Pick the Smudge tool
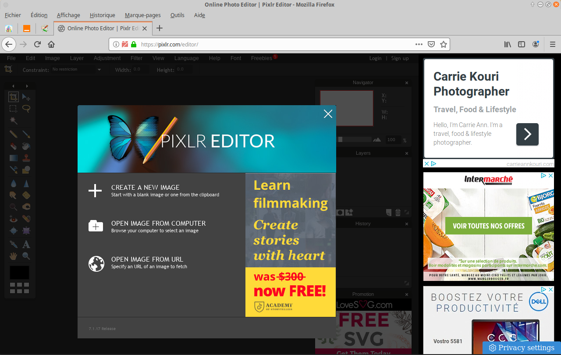This screenshot has width=561, height=355. pos(14,195)
